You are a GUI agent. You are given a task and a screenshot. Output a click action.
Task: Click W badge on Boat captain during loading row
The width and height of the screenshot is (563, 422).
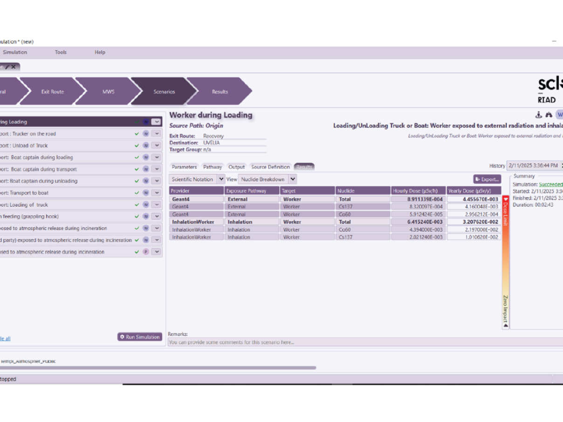point(146,157)
